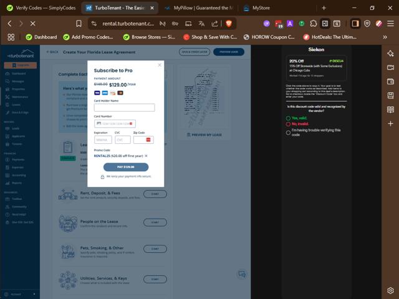Select 'I'm having trouble verifying' option

(x=288, y=133)
